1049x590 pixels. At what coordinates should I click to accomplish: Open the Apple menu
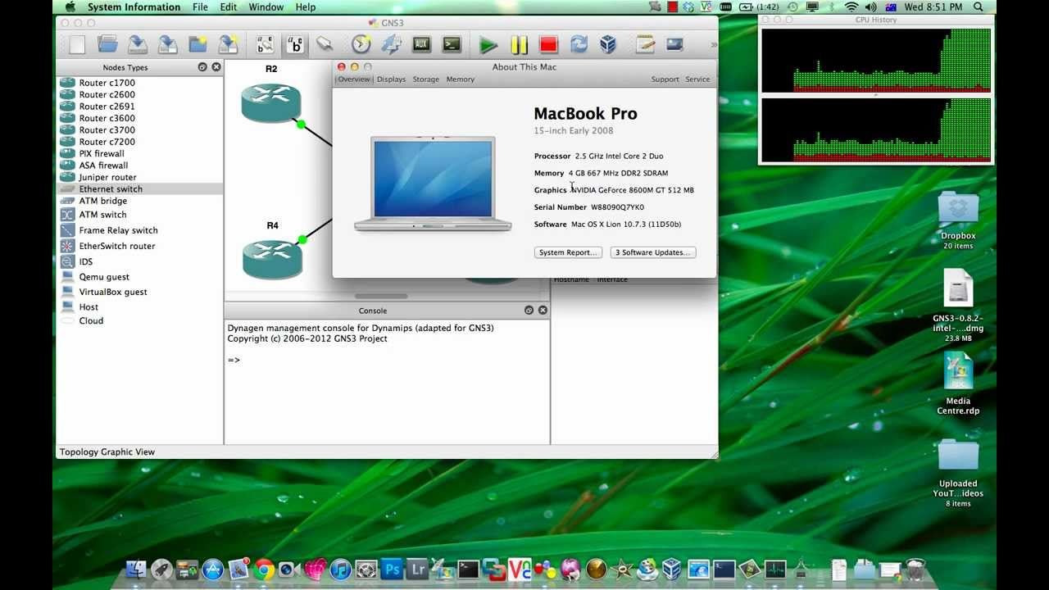pos(70,7)
